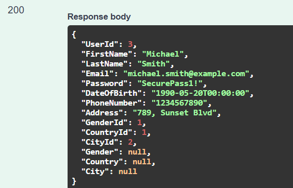Click the LastName value "Smith"
The height and width of the screenshot is (188, 293).
154,64
